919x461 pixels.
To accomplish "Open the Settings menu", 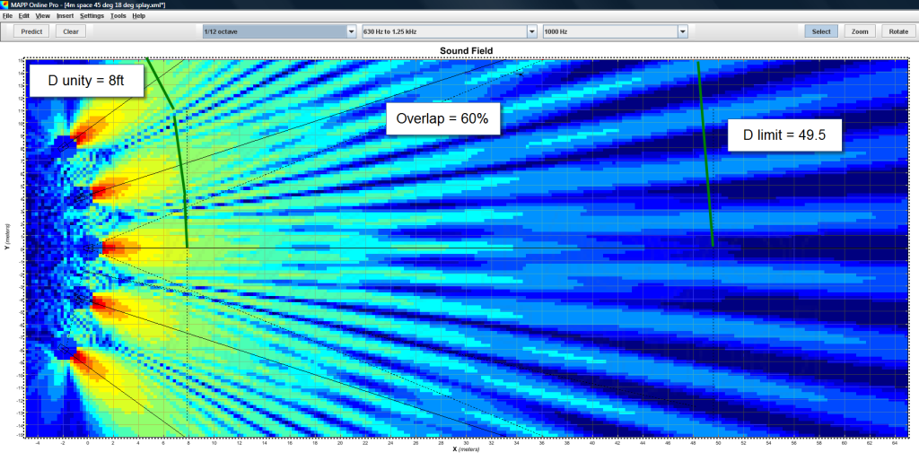I will [92, 15].
